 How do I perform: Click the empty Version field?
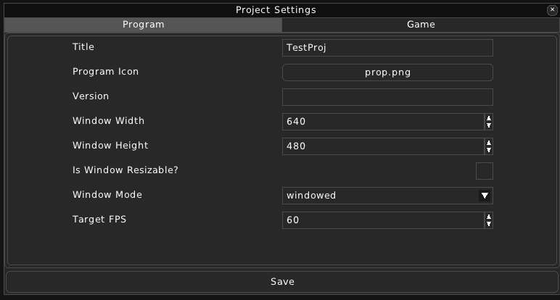pos(387,97)
